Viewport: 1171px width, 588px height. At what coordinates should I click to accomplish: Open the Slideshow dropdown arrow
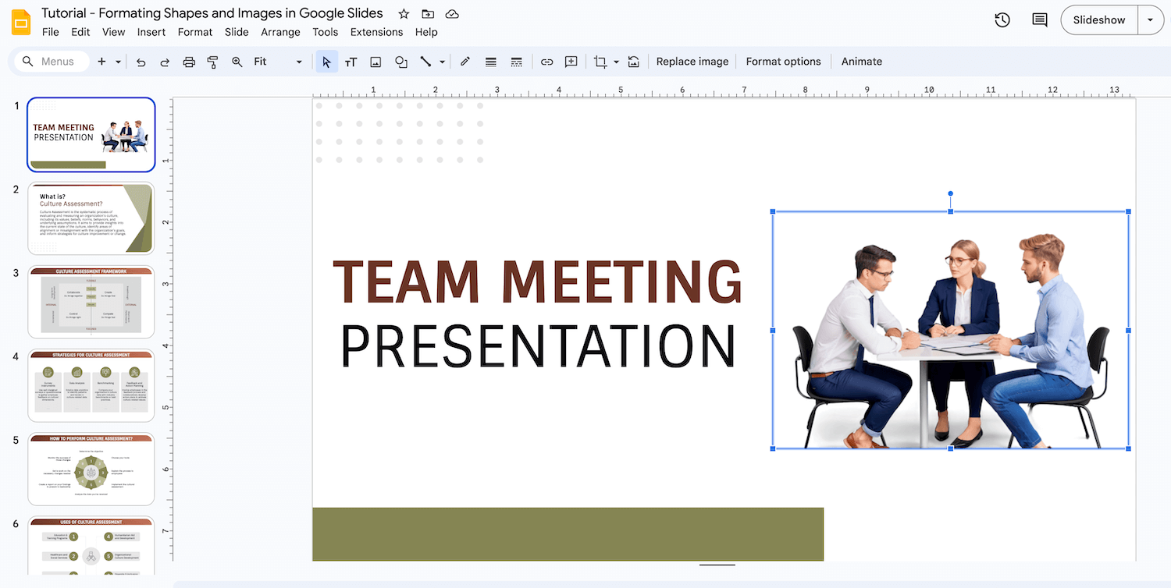point(1151,19)
